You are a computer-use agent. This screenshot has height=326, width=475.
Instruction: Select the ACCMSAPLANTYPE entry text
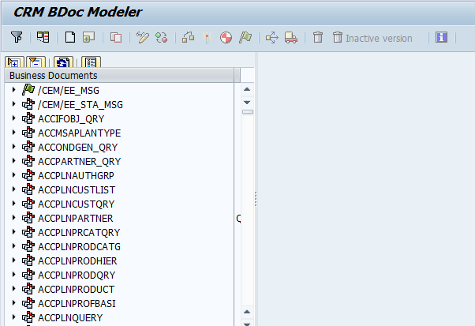pos(80,133)
